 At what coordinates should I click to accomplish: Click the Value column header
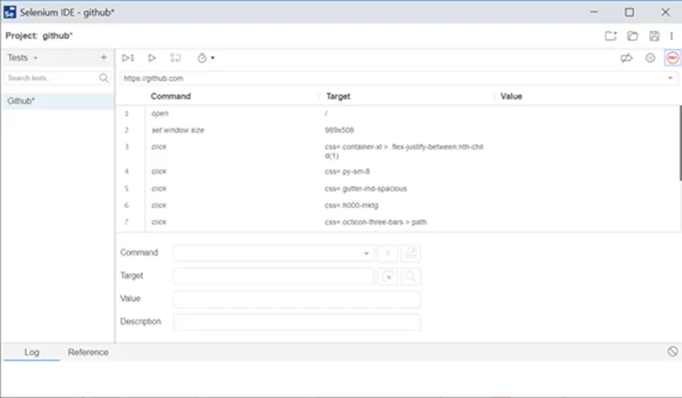(x=511, y=96)
